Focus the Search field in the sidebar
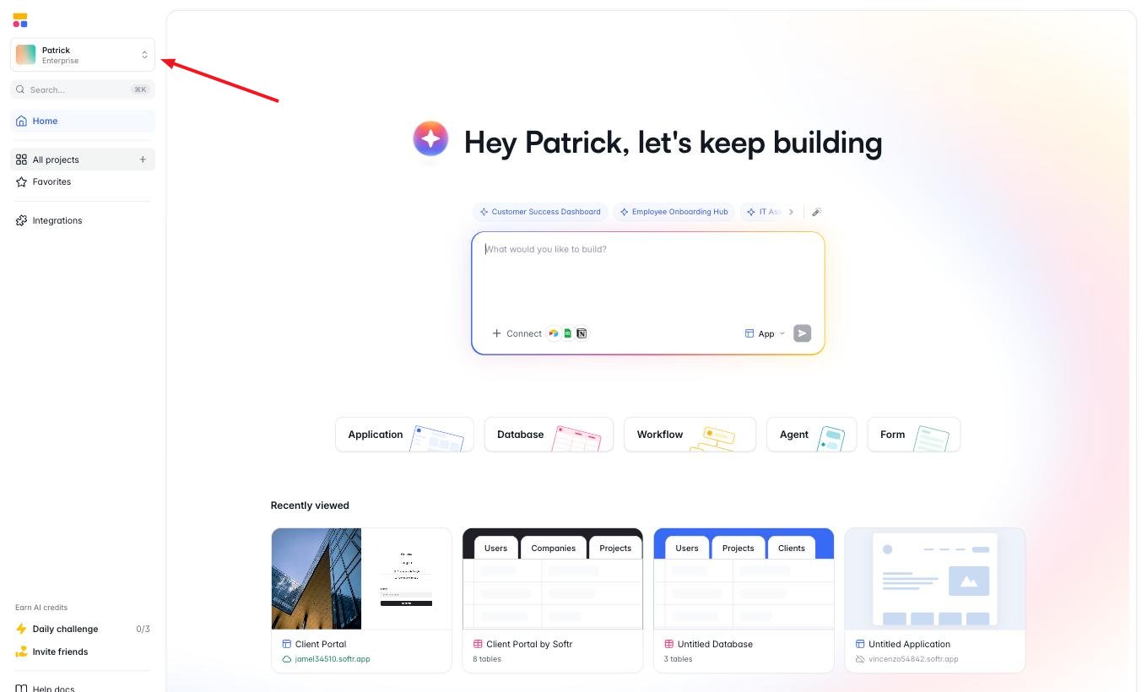Viewport: 1147px width, 692px height. 83,89
